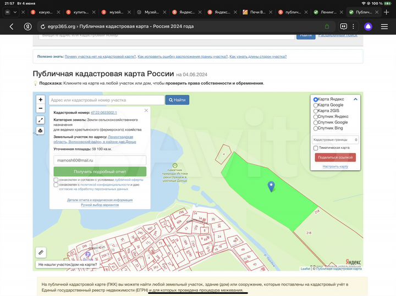The image size is (396, 296).
Task: Click the blue map pin marker
Action: 271,187
